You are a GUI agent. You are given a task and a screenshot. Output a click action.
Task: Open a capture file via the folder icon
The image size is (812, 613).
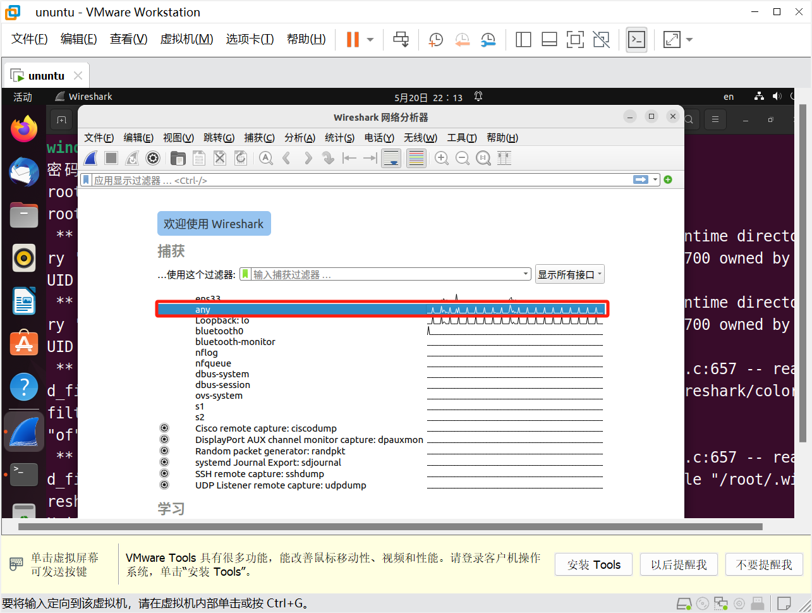click(x=178, y=158)
